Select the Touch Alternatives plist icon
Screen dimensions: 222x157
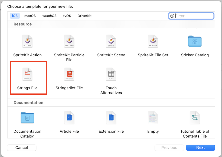111,74
